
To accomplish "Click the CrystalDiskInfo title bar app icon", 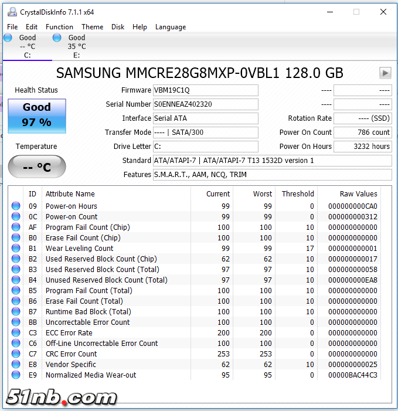I will [12, 12].
